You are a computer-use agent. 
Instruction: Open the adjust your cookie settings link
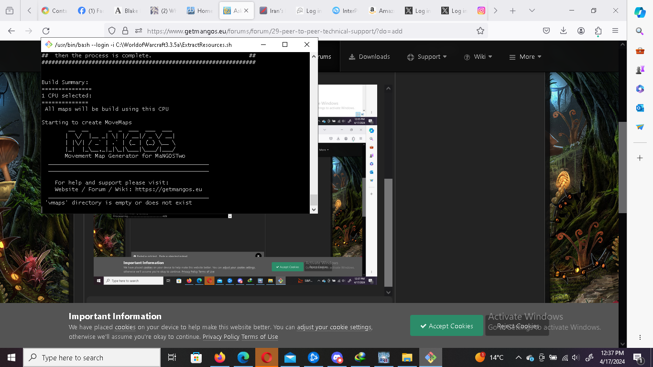coord(334,327)
